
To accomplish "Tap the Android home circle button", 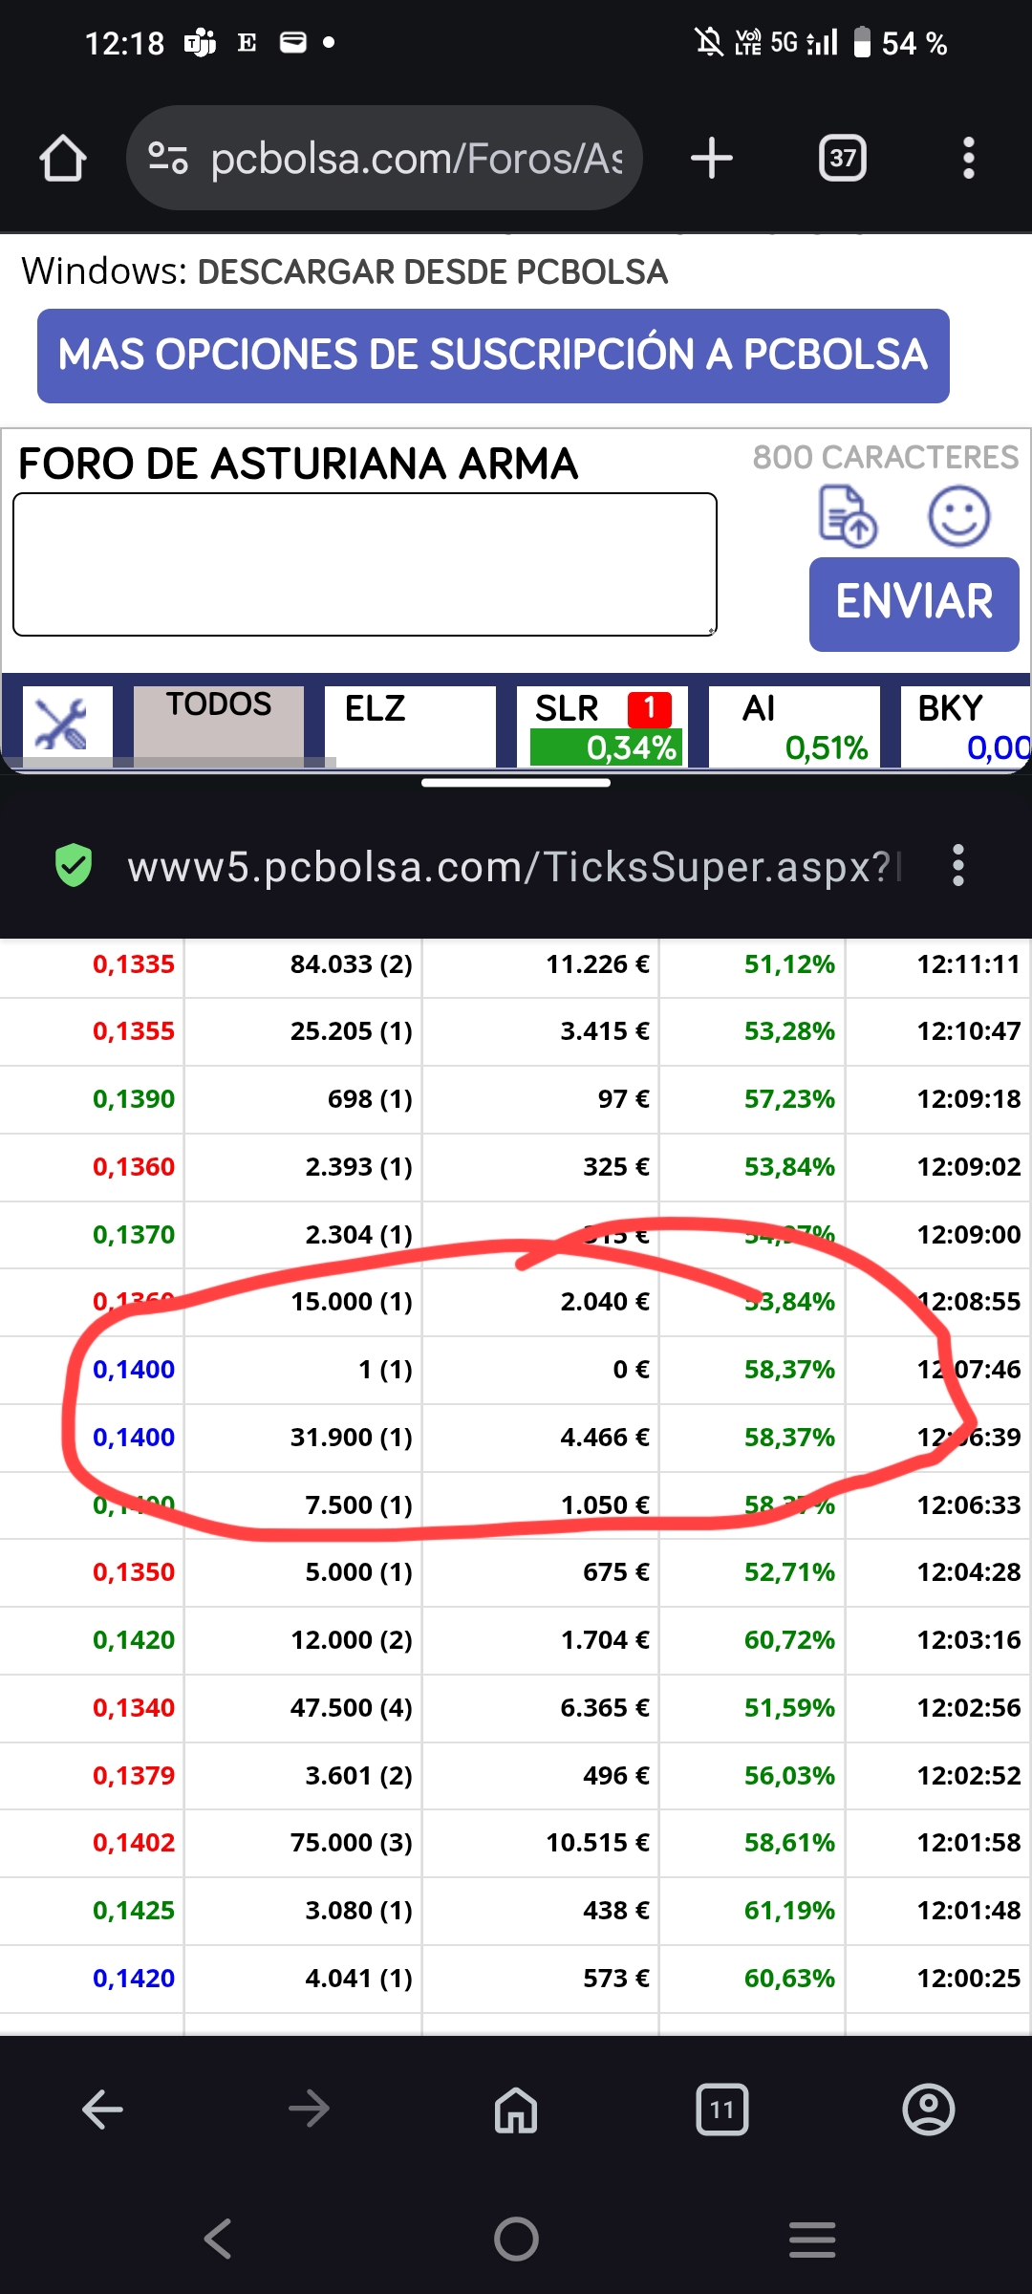I will [516, 2239].
